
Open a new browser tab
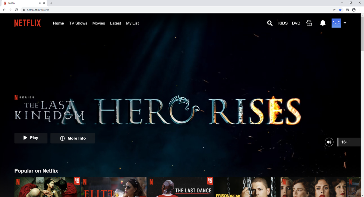pos(51,3)
